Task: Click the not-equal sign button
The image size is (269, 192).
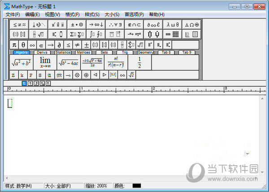Action: coord(77,45)
